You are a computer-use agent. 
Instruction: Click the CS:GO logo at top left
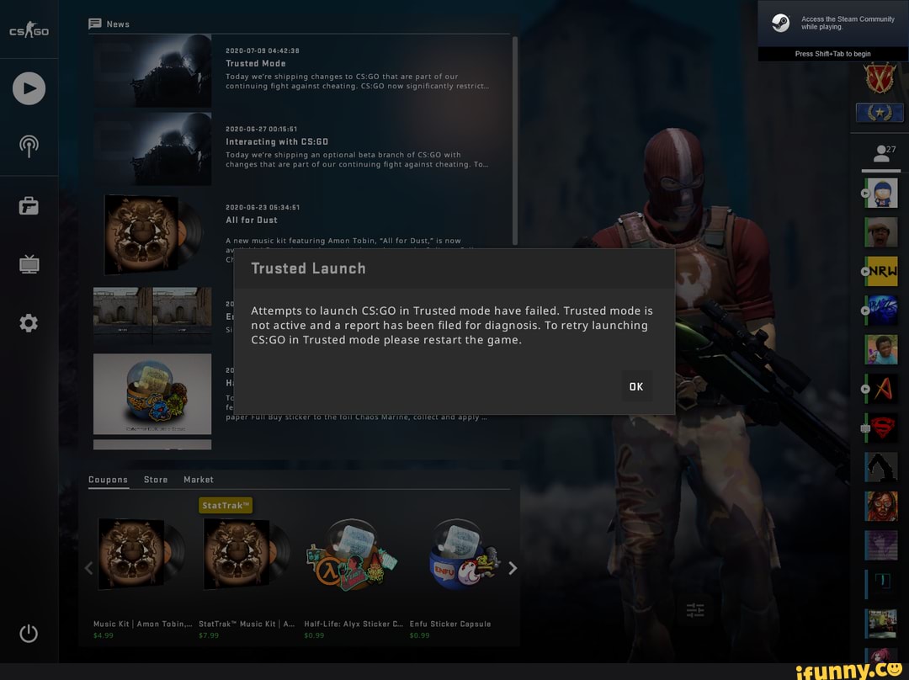tap(29, 31)
